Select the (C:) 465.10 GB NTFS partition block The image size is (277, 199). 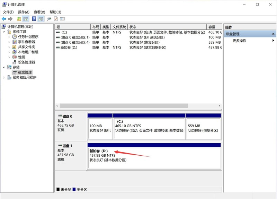point(149,127)
